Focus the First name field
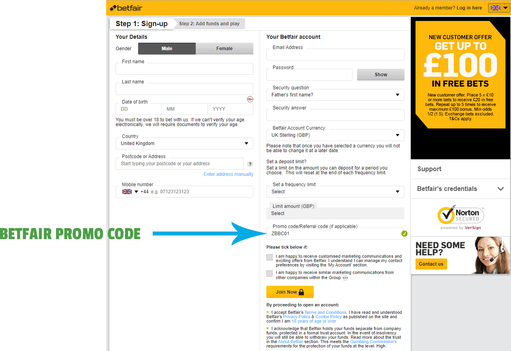 (x=184, y=69)
